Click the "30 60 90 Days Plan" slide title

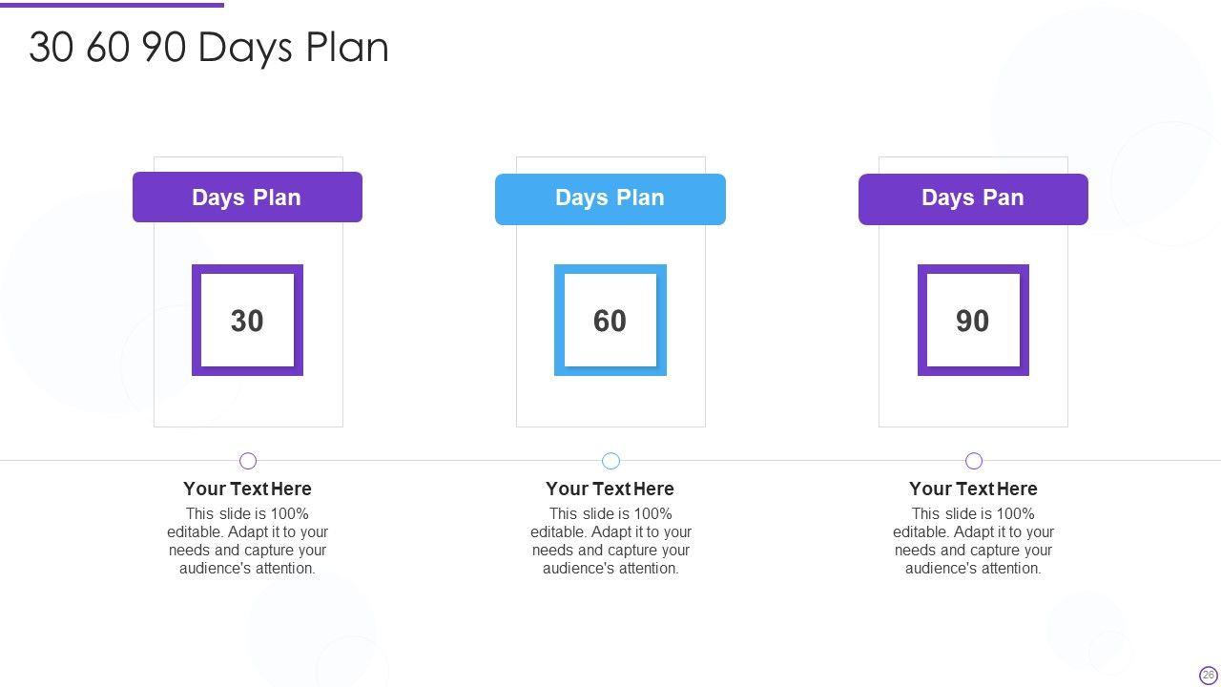209,48
